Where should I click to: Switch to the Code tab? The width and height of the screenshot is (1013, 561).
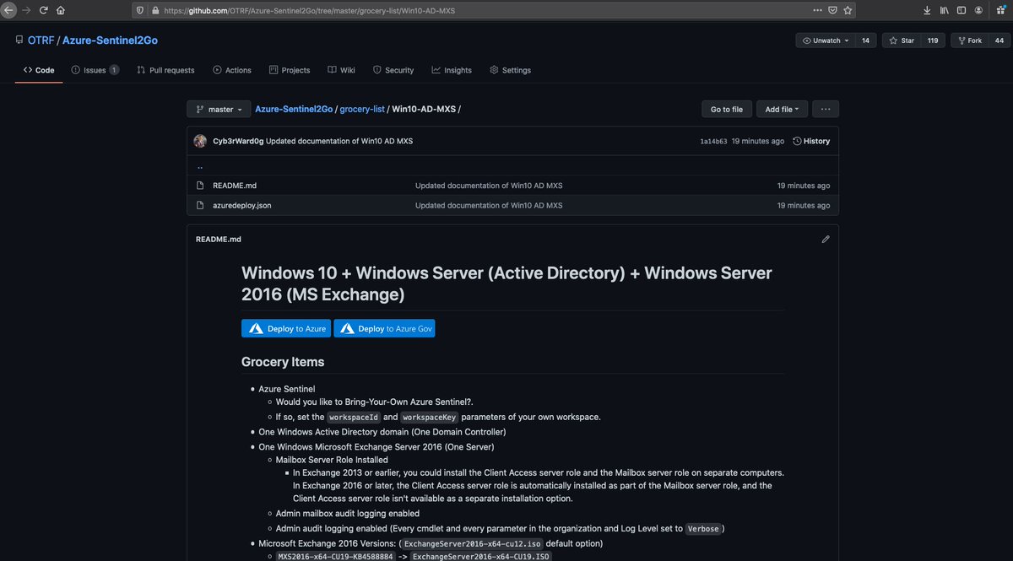(x=39, y=70)
